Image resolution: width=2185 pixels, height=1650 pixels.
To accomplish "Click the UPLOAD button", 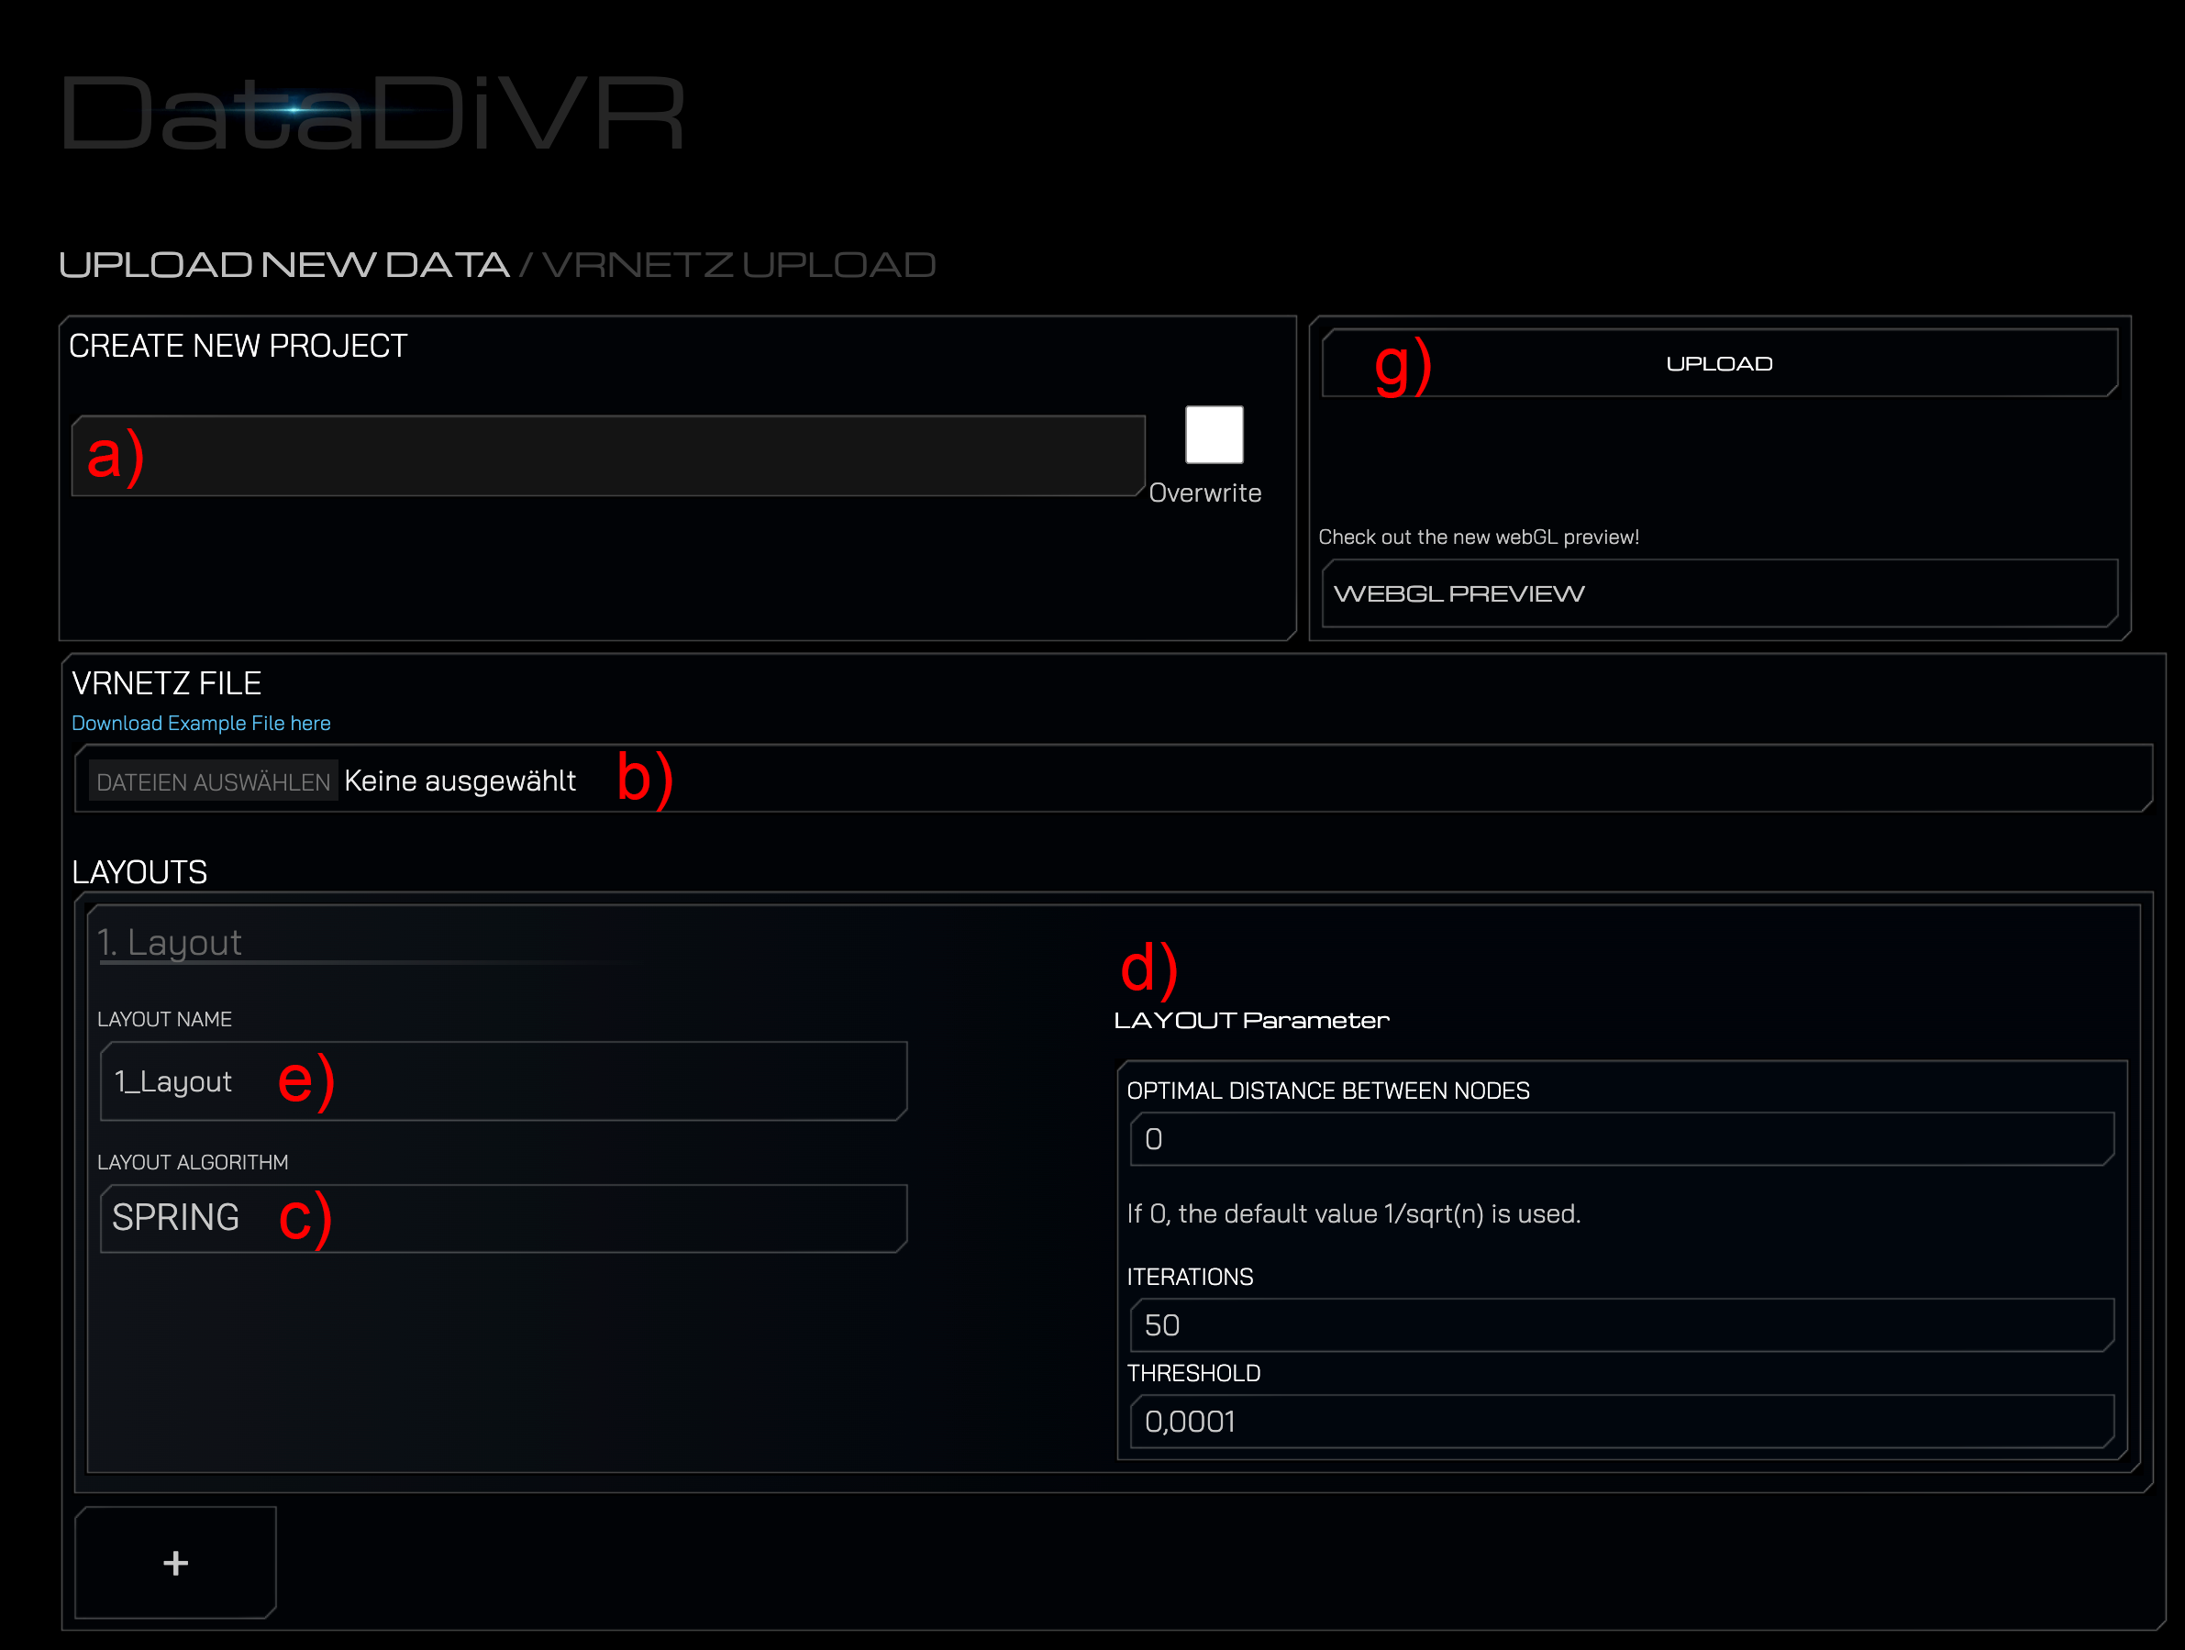I will 1719,362.
